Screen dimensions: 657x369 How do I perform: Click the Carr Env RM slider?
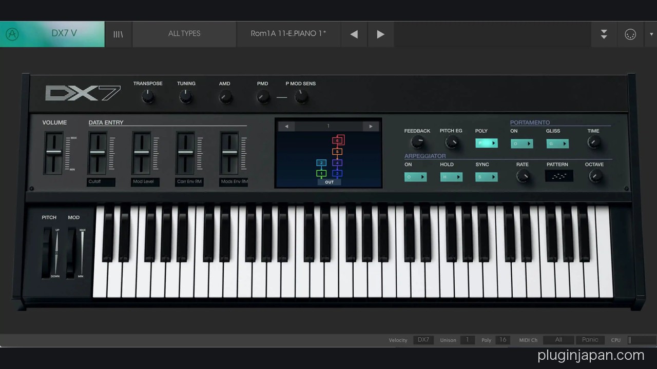pos(186,153)
